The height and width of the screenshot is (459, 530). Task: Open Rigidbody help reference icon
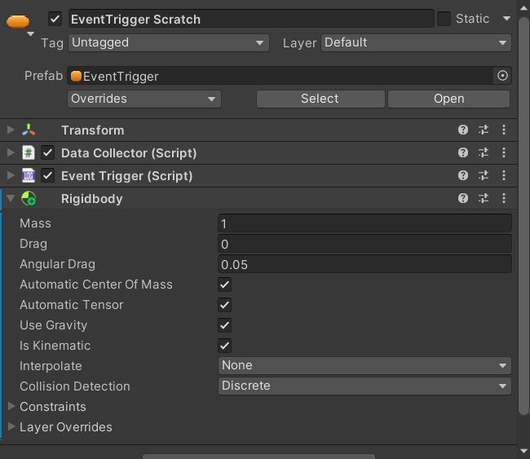(463, 198)
